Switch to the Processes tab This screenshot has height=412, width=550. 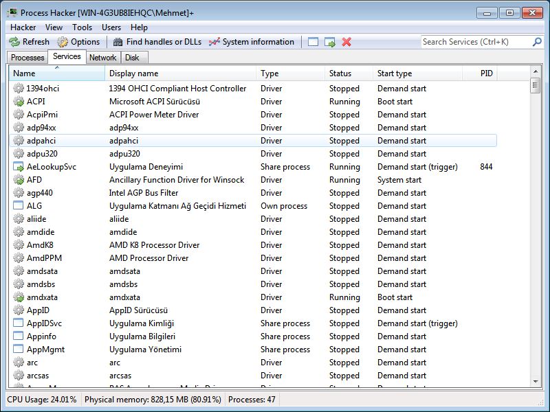(27, 58)
